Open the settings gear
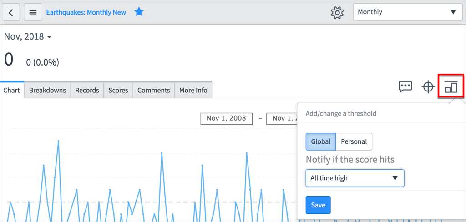The height and width of the screenshot is (222, 466). (337, 12)
